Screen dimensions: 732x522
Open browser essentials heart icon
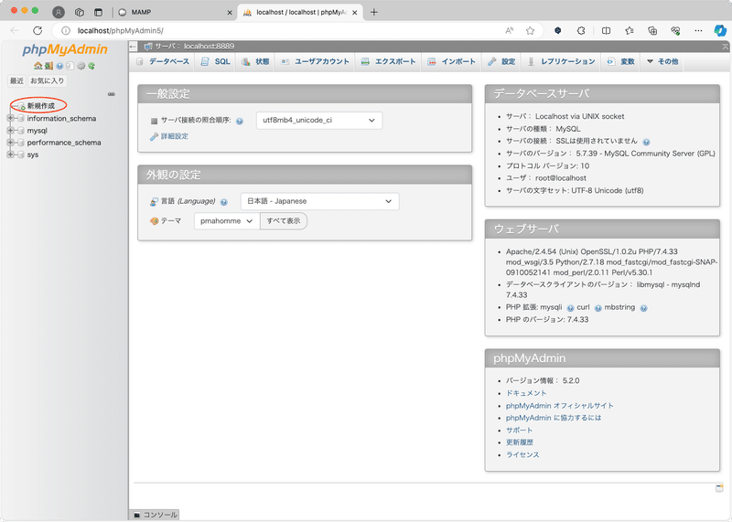tap(675, 31)
